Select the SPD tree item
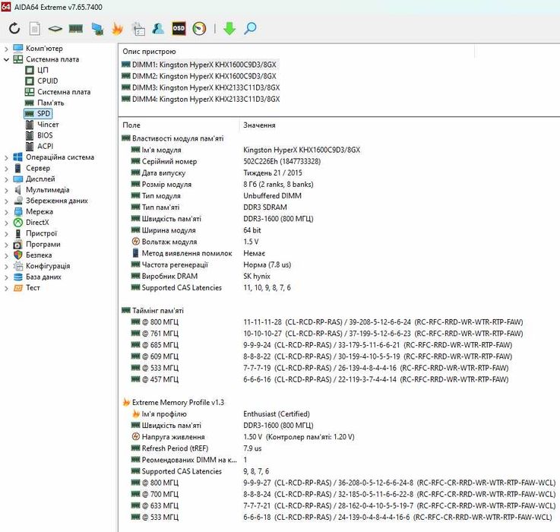560x532 pixels. click(38, 113)
